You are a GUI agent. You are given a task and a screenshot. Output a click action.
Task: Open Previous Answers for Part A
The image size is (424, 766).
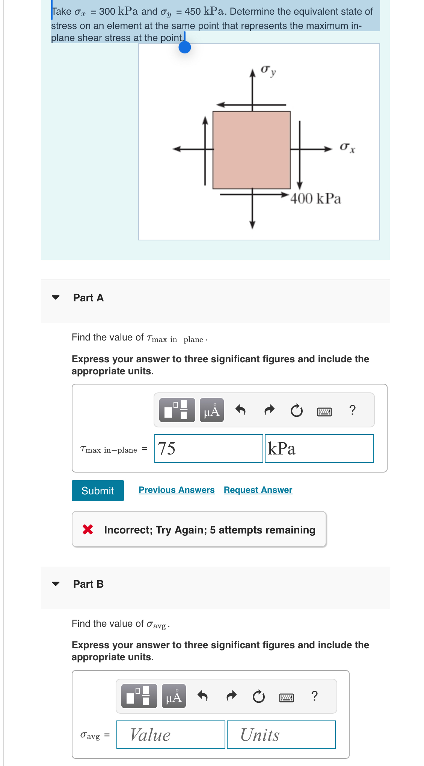coord(177,490)
